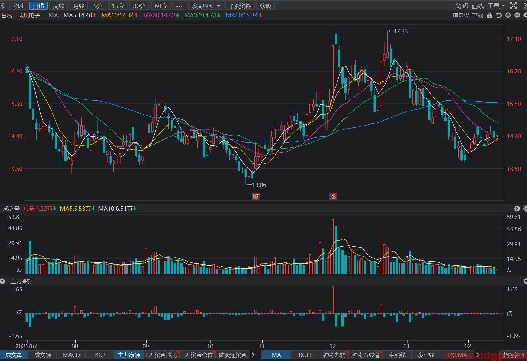
Task: Expand the 工具 tools dropdown
Action: pos(496,6)
